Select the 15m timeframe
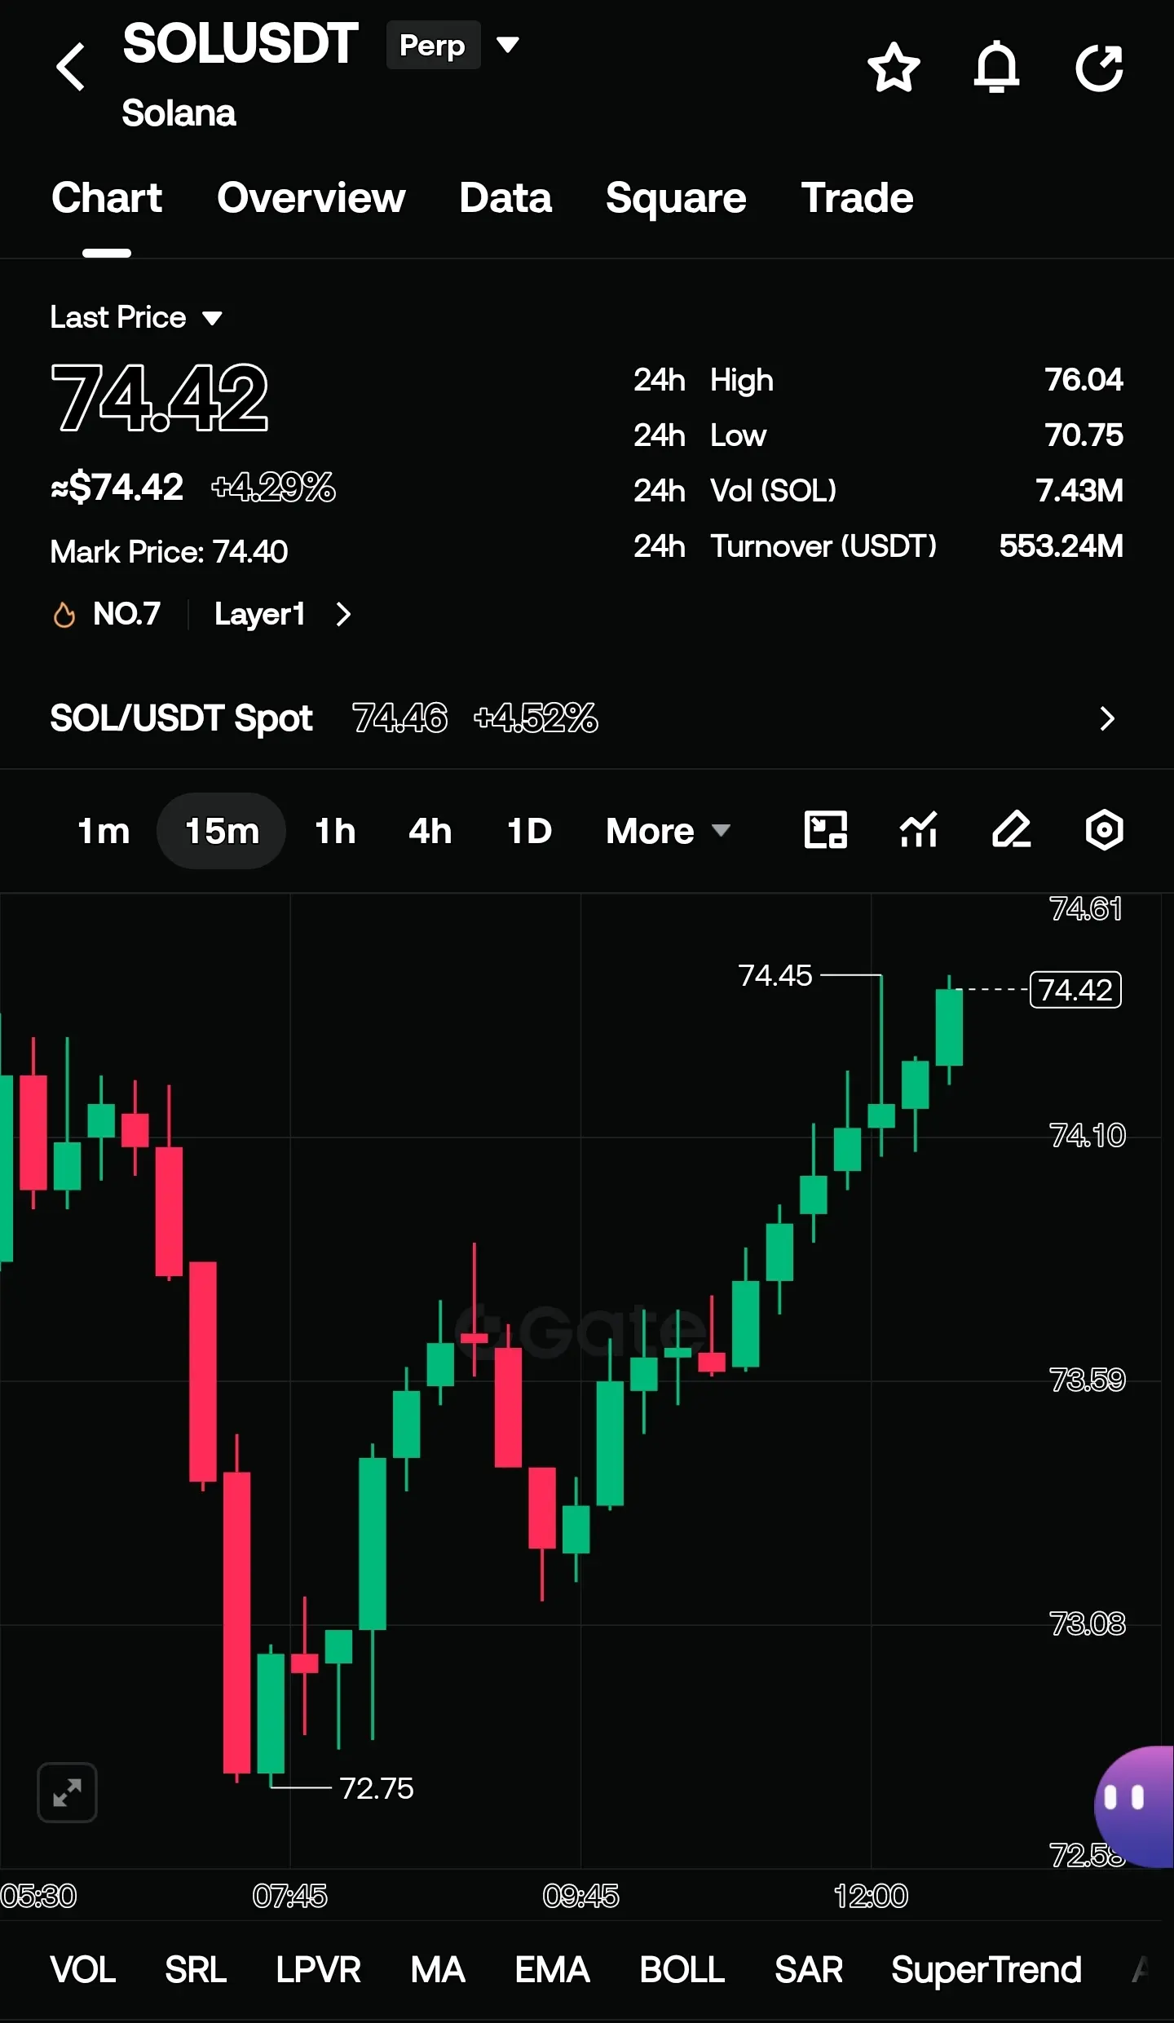This screenshot has width=1174, height=2023. (x=222, y=831)
